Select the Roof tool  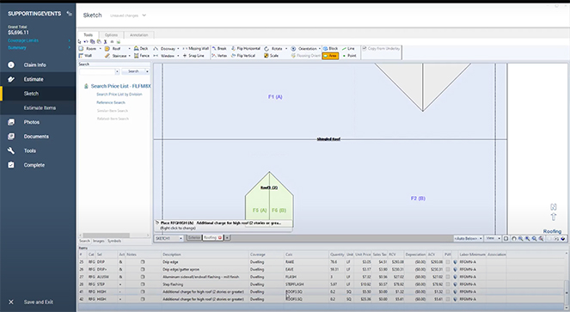tap(113, 48)
